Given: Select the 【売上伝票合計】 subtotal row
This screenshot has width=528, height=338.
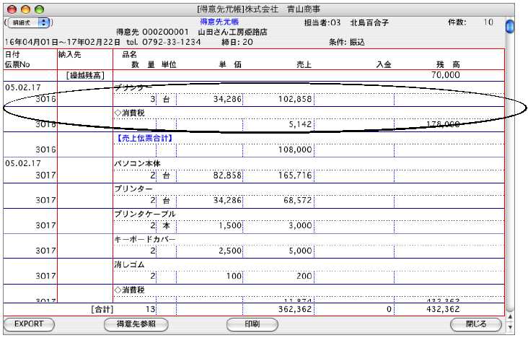Looking at the screenshot, I should pyautogui.click(x=145, y=136).
